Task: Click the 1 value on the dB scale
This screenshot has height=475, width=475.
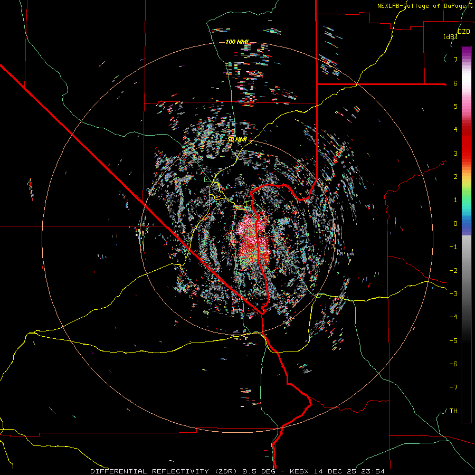Action: coord(455,200)
